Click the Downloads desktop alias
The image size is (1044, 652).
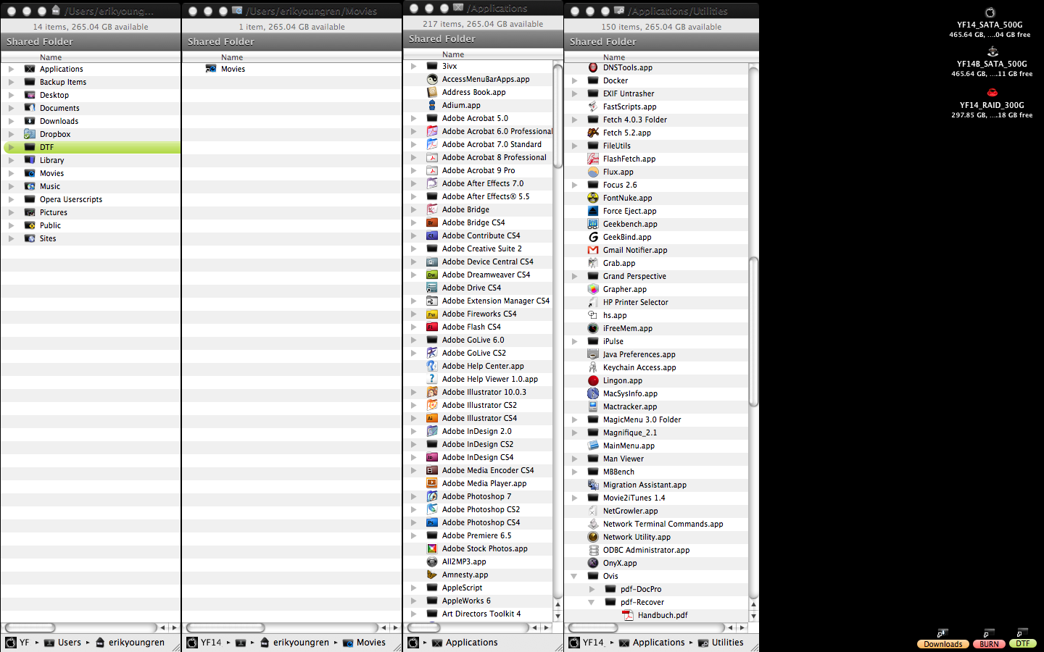click(942, 639)
